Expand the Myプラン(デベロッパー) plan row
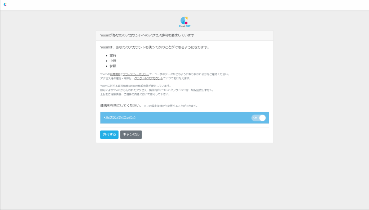Viewport: 369px width, 210px height. click(x=120, y=117)
